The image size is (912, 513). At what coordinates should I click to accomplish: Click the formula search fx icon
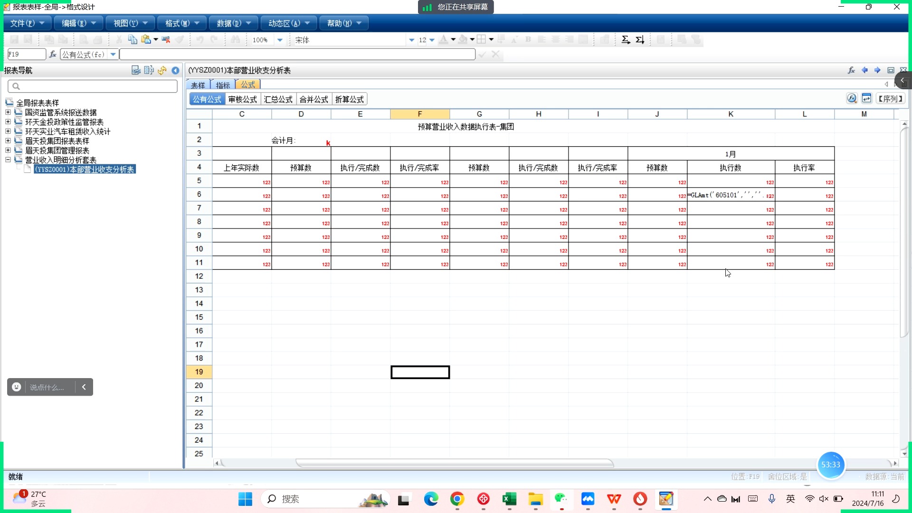pyautogui.click(x=852, y=98)
